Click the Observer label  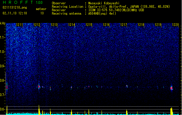point(59,3)
